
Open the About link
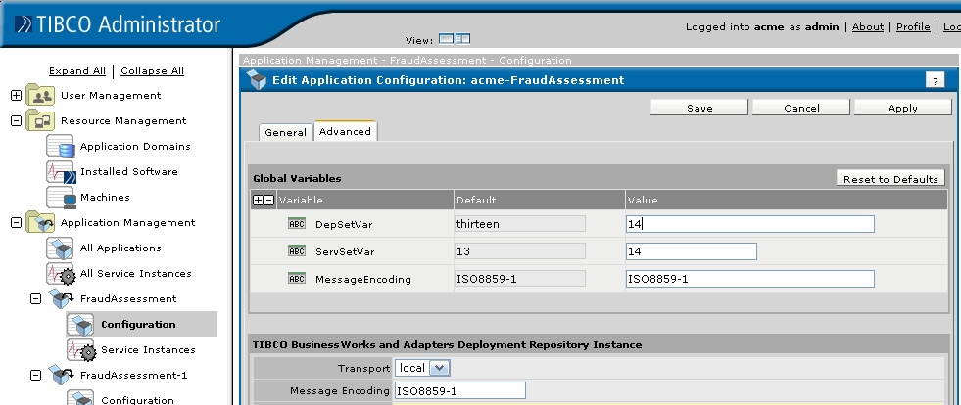coord(868,27)
